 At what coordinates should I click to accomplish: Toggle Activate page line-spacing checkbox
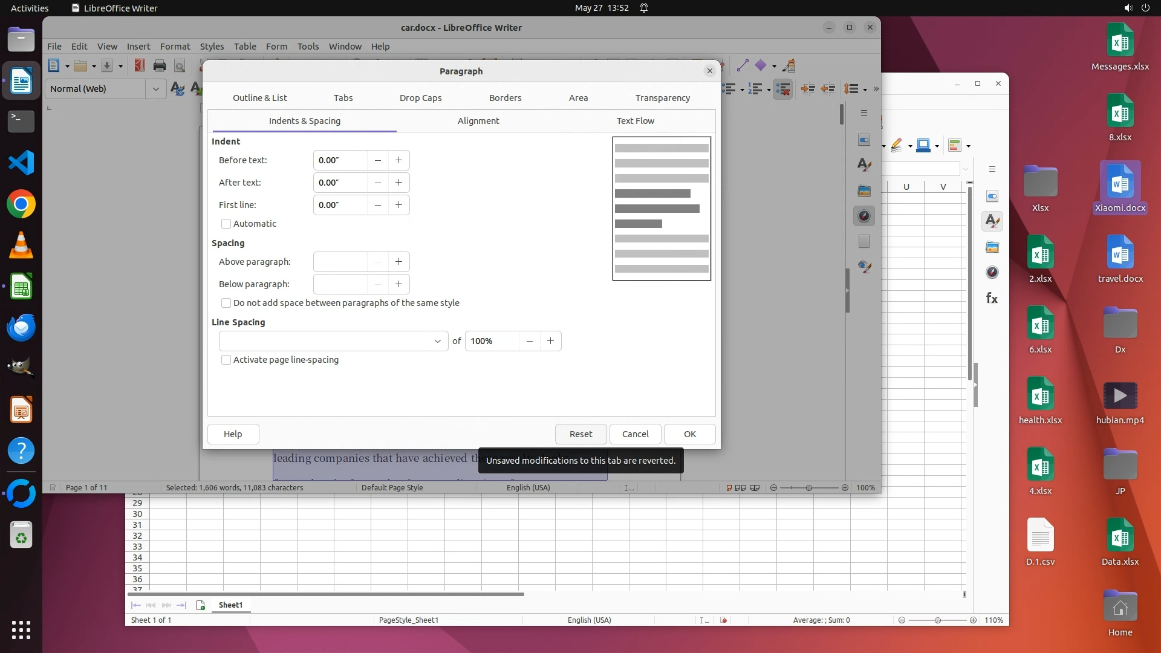coord(226,360)
